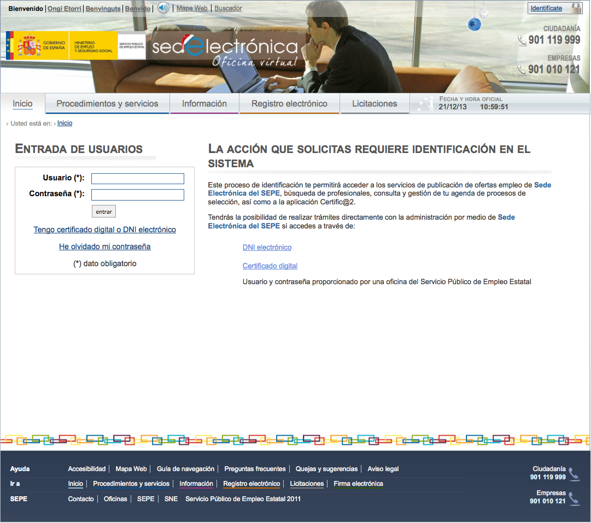
Task: Open footer Accesibilidad link
Action: (x=87, y=469)
